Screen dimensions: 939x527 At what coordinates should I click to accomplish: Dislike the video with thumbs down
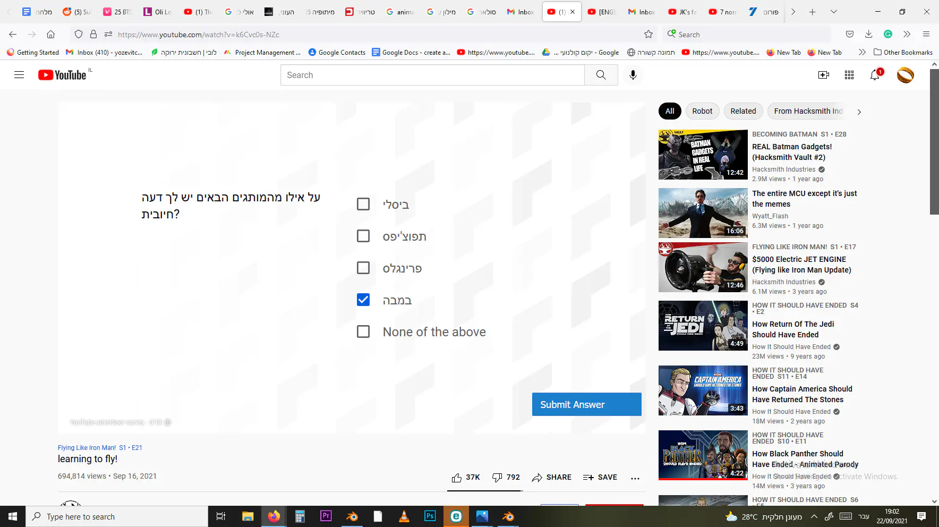pos(497,478)
